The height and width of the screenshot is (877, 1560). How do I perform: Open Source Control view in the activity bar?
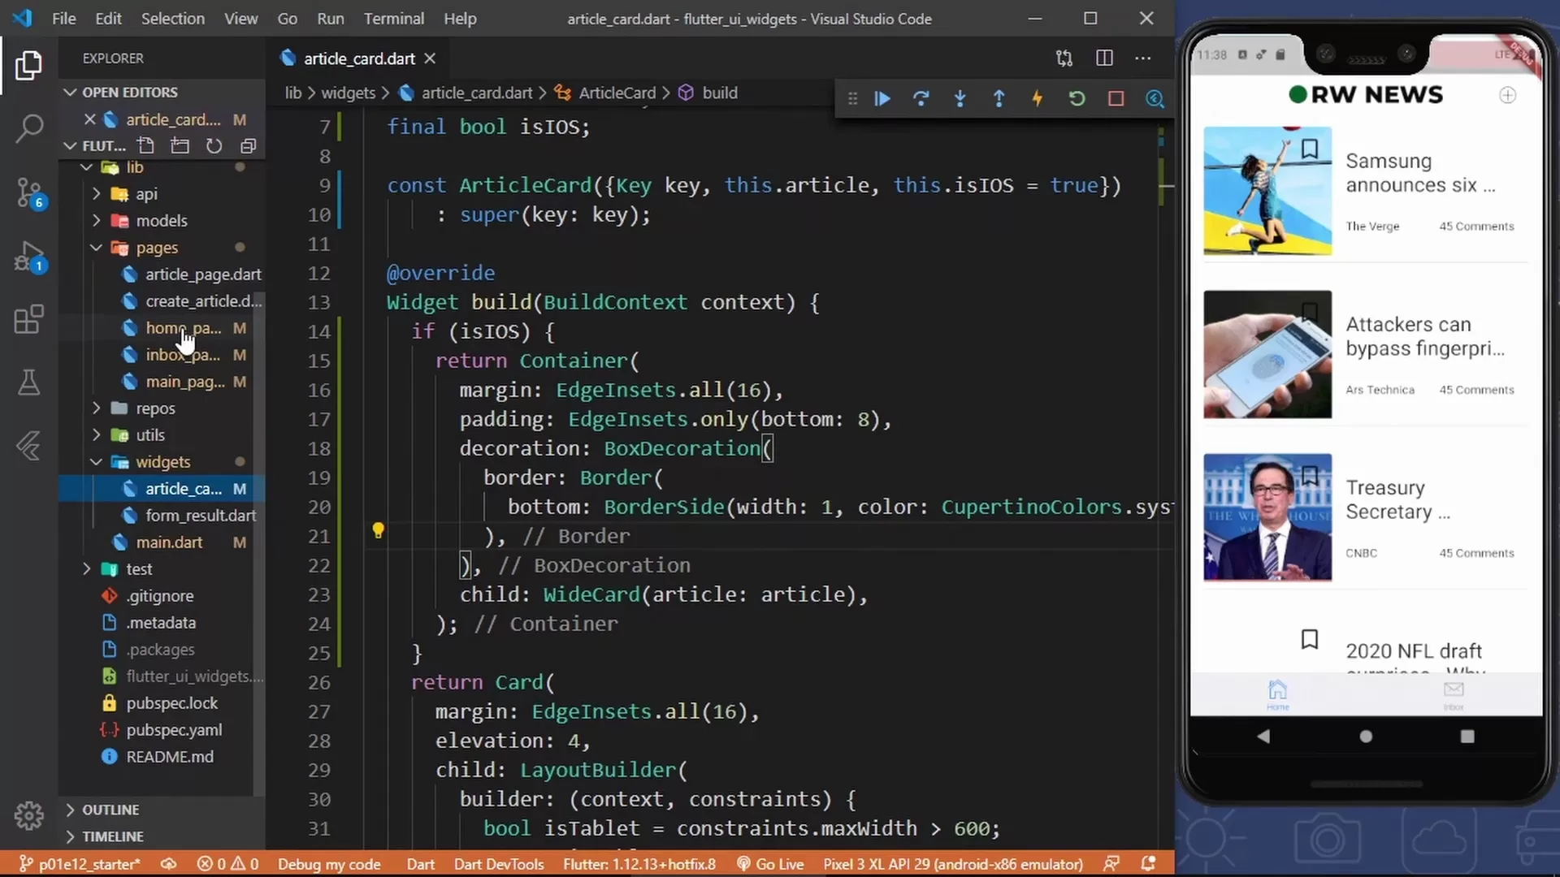[29, 193]
